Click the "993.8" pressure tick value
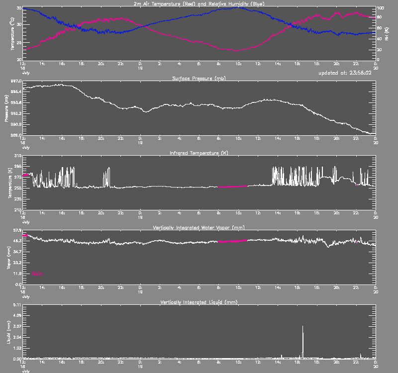 [x=16, y=102]
